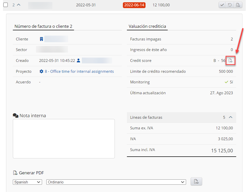The image size is (247, 192).
Task: Select the Número de factura o cliente 2 heading
Action: [x=43, y=26]
